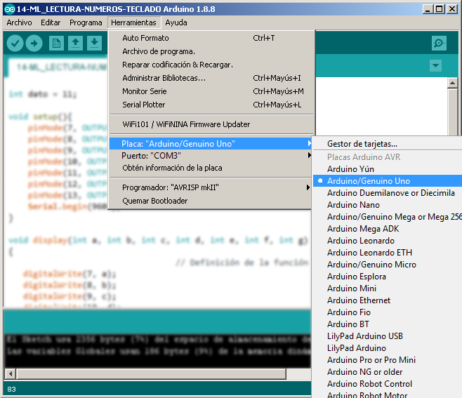Launch Serial Plotter
This screenshot has height=398, width=462.
tap(211, 105)
